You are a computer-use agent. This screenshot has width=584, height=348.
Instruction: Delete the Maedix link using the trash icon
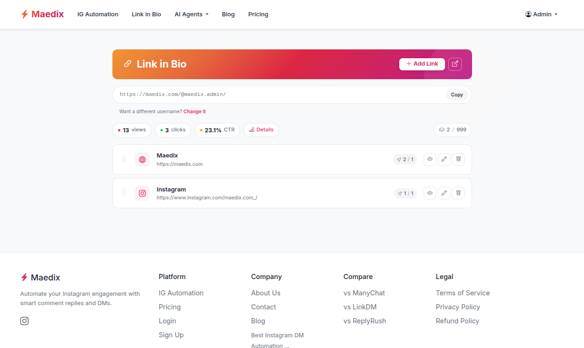458,159
